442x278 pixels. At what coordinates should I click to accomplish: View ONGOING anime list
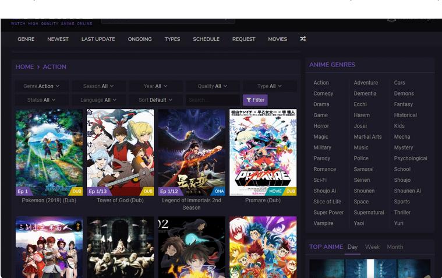pyautogui.click(x=140, y=39)
